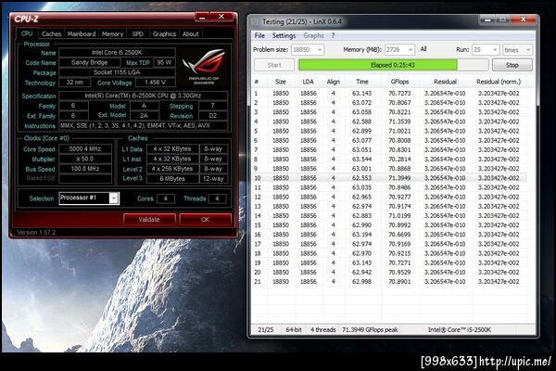
Task: Click the Intel Core i5-2500K status text
Action: point(460,330)
